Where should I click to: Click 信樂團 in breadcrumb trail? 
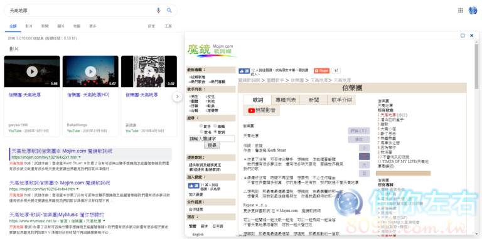297,80
